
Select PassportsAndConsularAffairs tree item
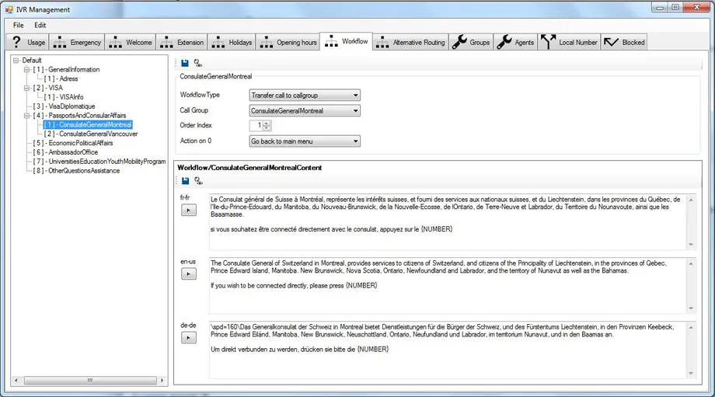[x=79, y=115]
